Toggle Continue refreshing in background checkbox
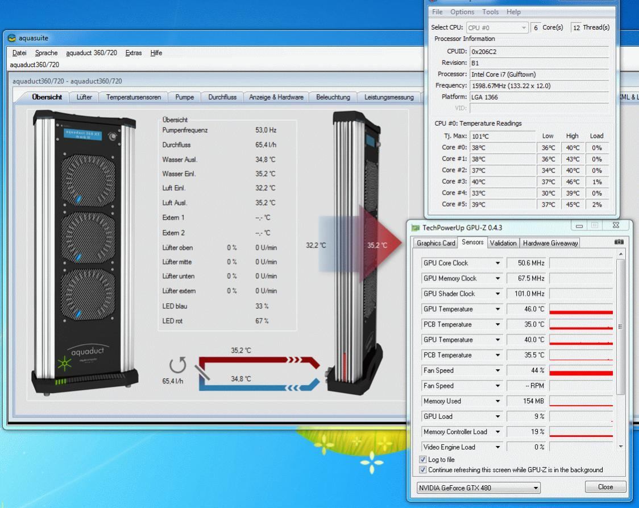Viewport: 639px width, 508px height. click(422, 470)
